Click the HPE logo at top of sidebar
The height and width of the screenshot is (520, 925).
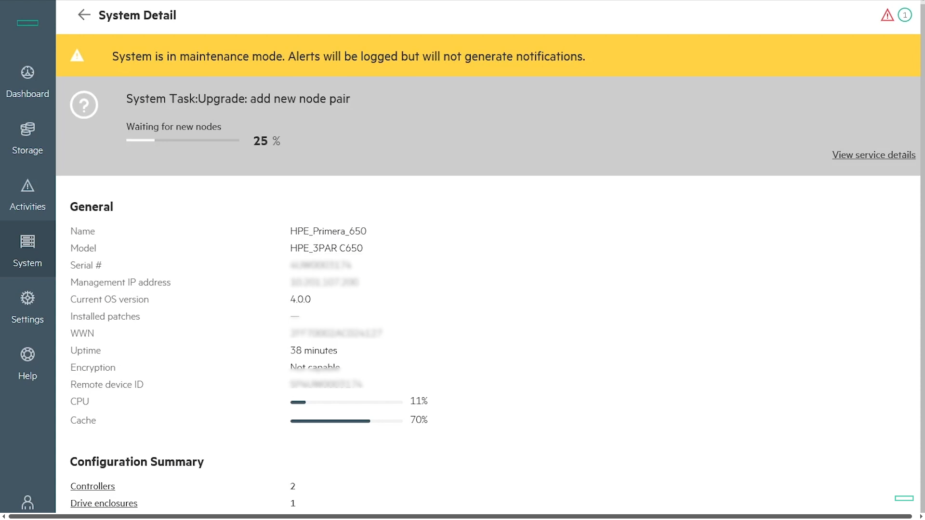pyautogui.click(x=27, y=23)
